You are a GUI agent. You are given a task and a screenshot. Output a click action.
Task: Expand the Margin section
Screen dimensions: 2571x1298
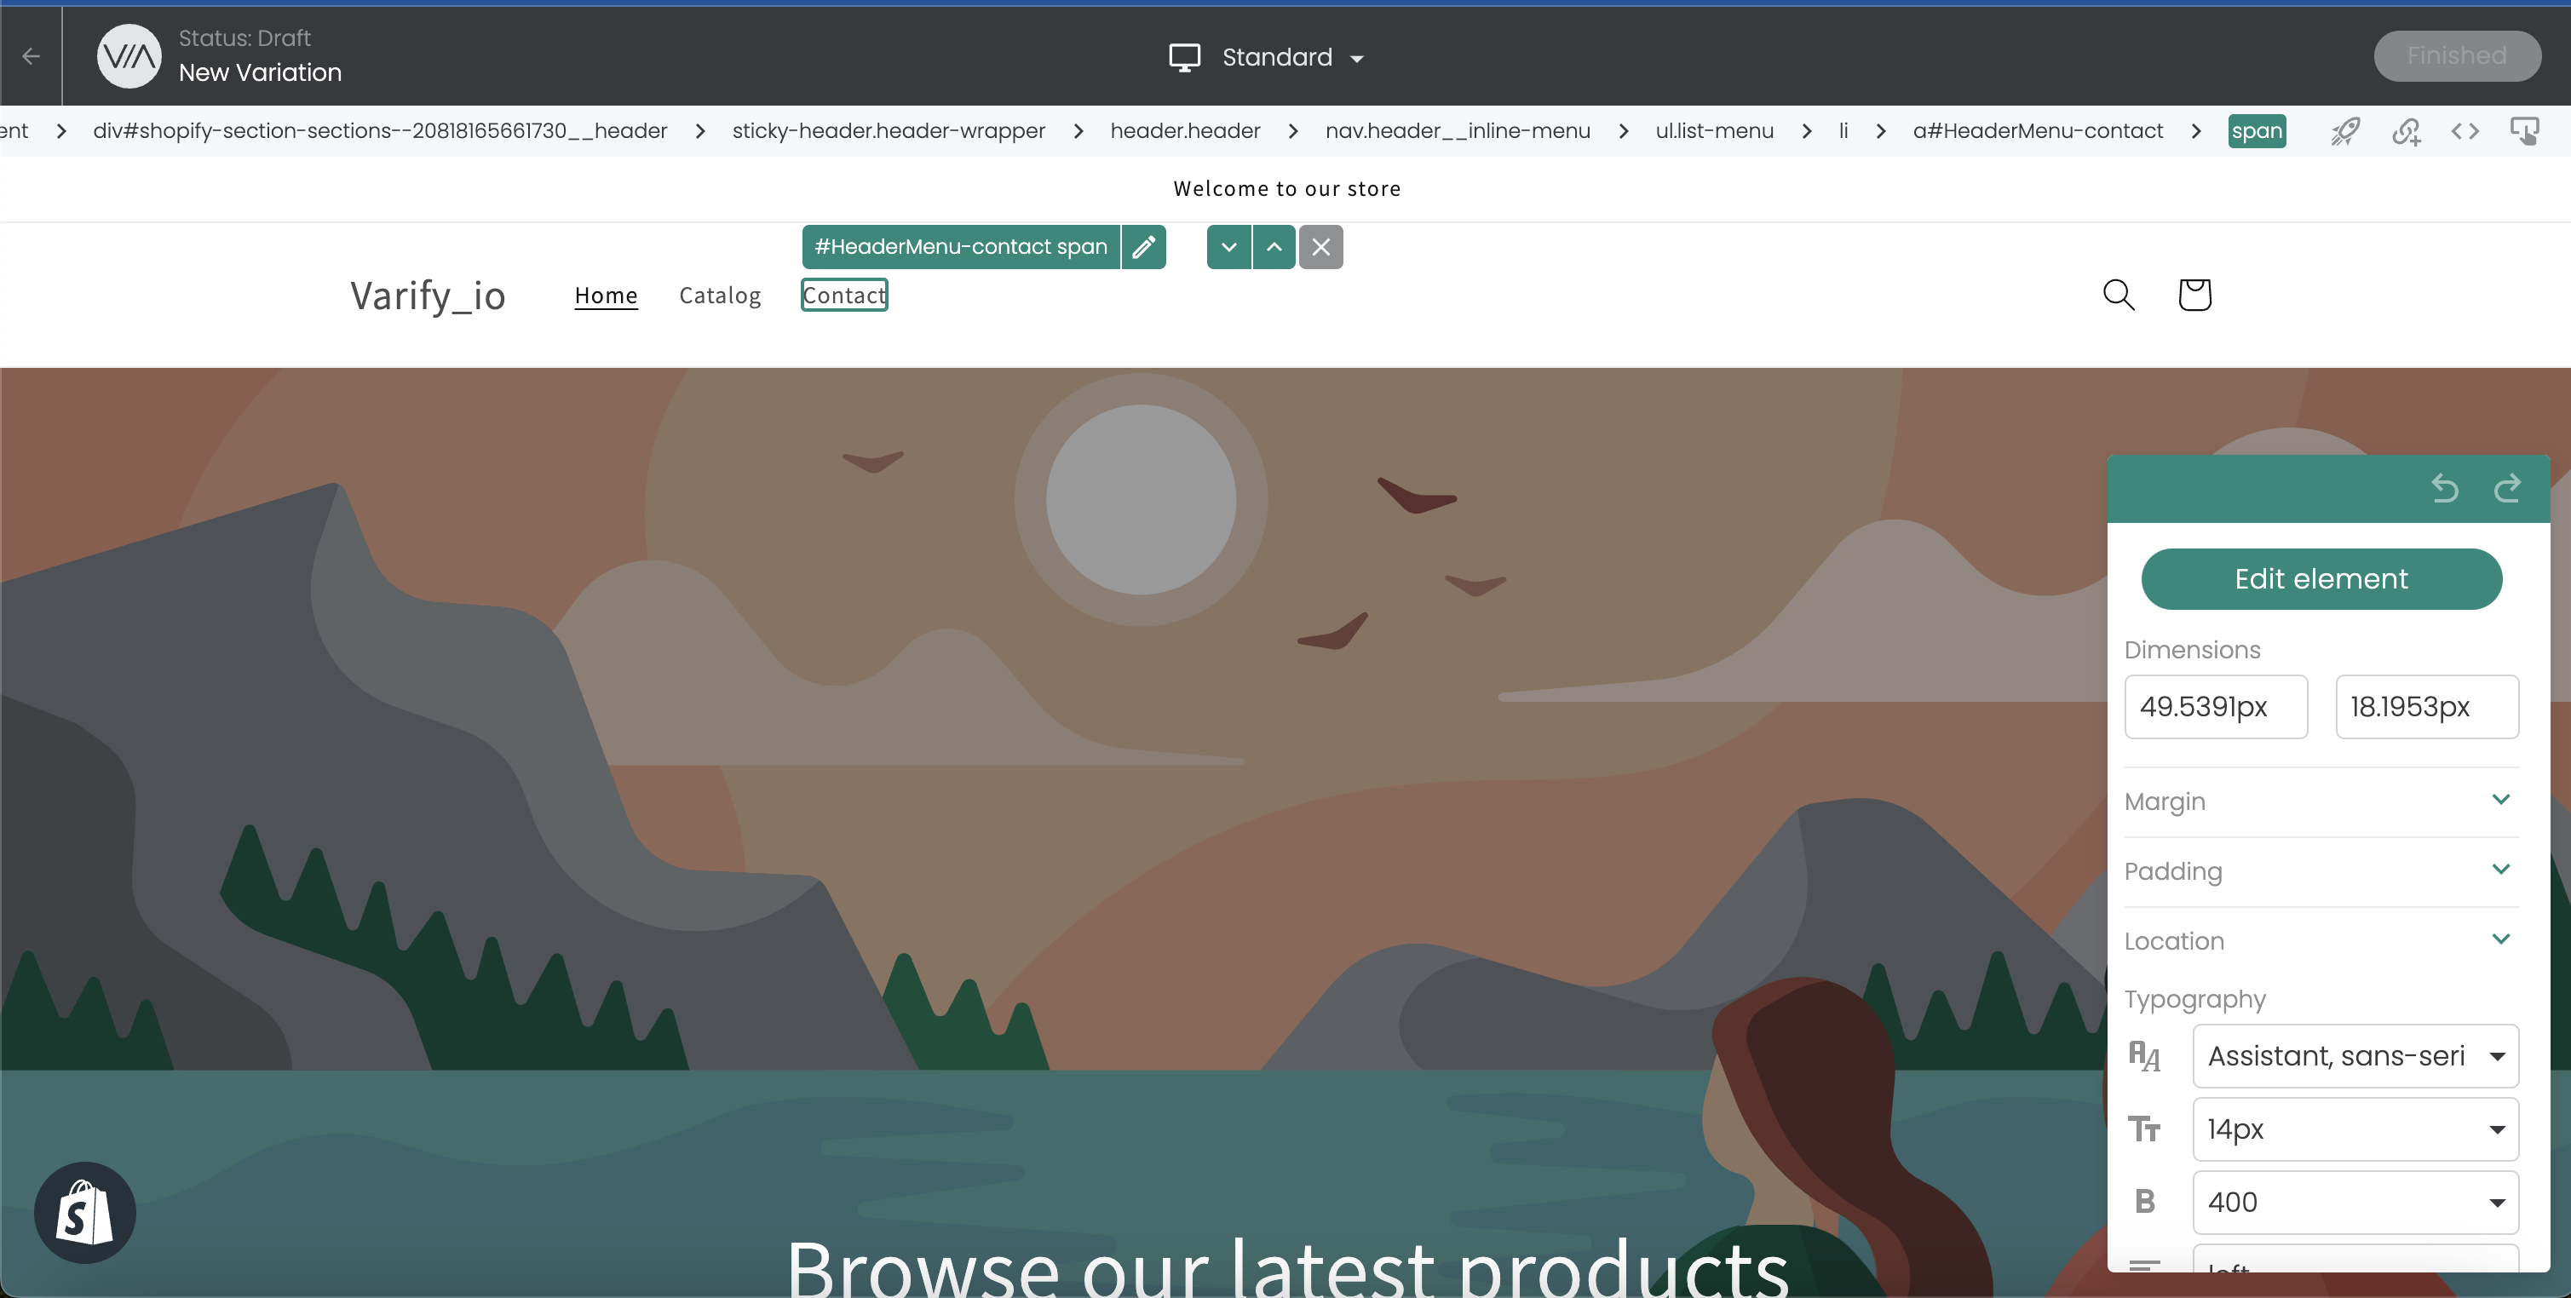click(x=2321, y=801)
